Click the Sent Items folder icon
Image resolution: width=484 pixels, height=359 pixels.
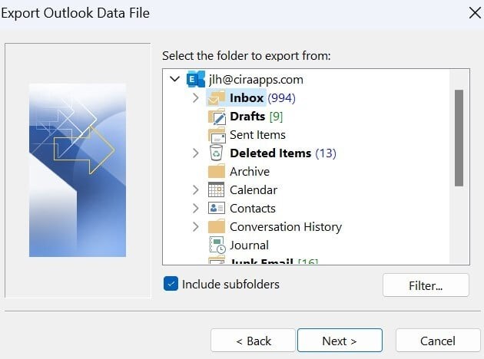217,135
